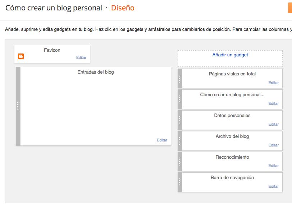The width and height of the screenshot is (292, 205).
Task: Click drag handle of Entradas del blog
Action: click(x=18, y=106)
